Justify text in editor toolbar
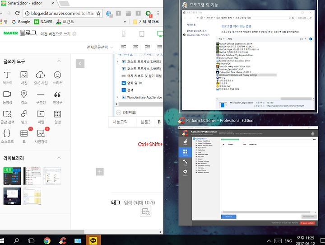Screen dimensions: 325x245 pos(160,47)
